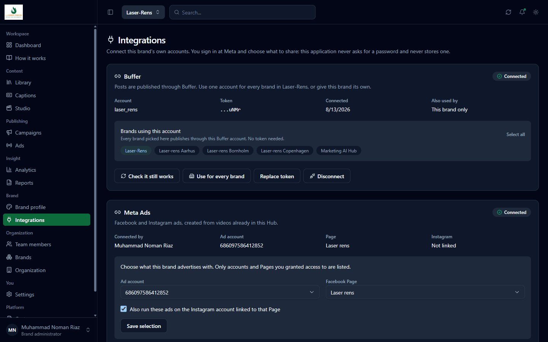Open the Ads page

click(x=46, y=146)
